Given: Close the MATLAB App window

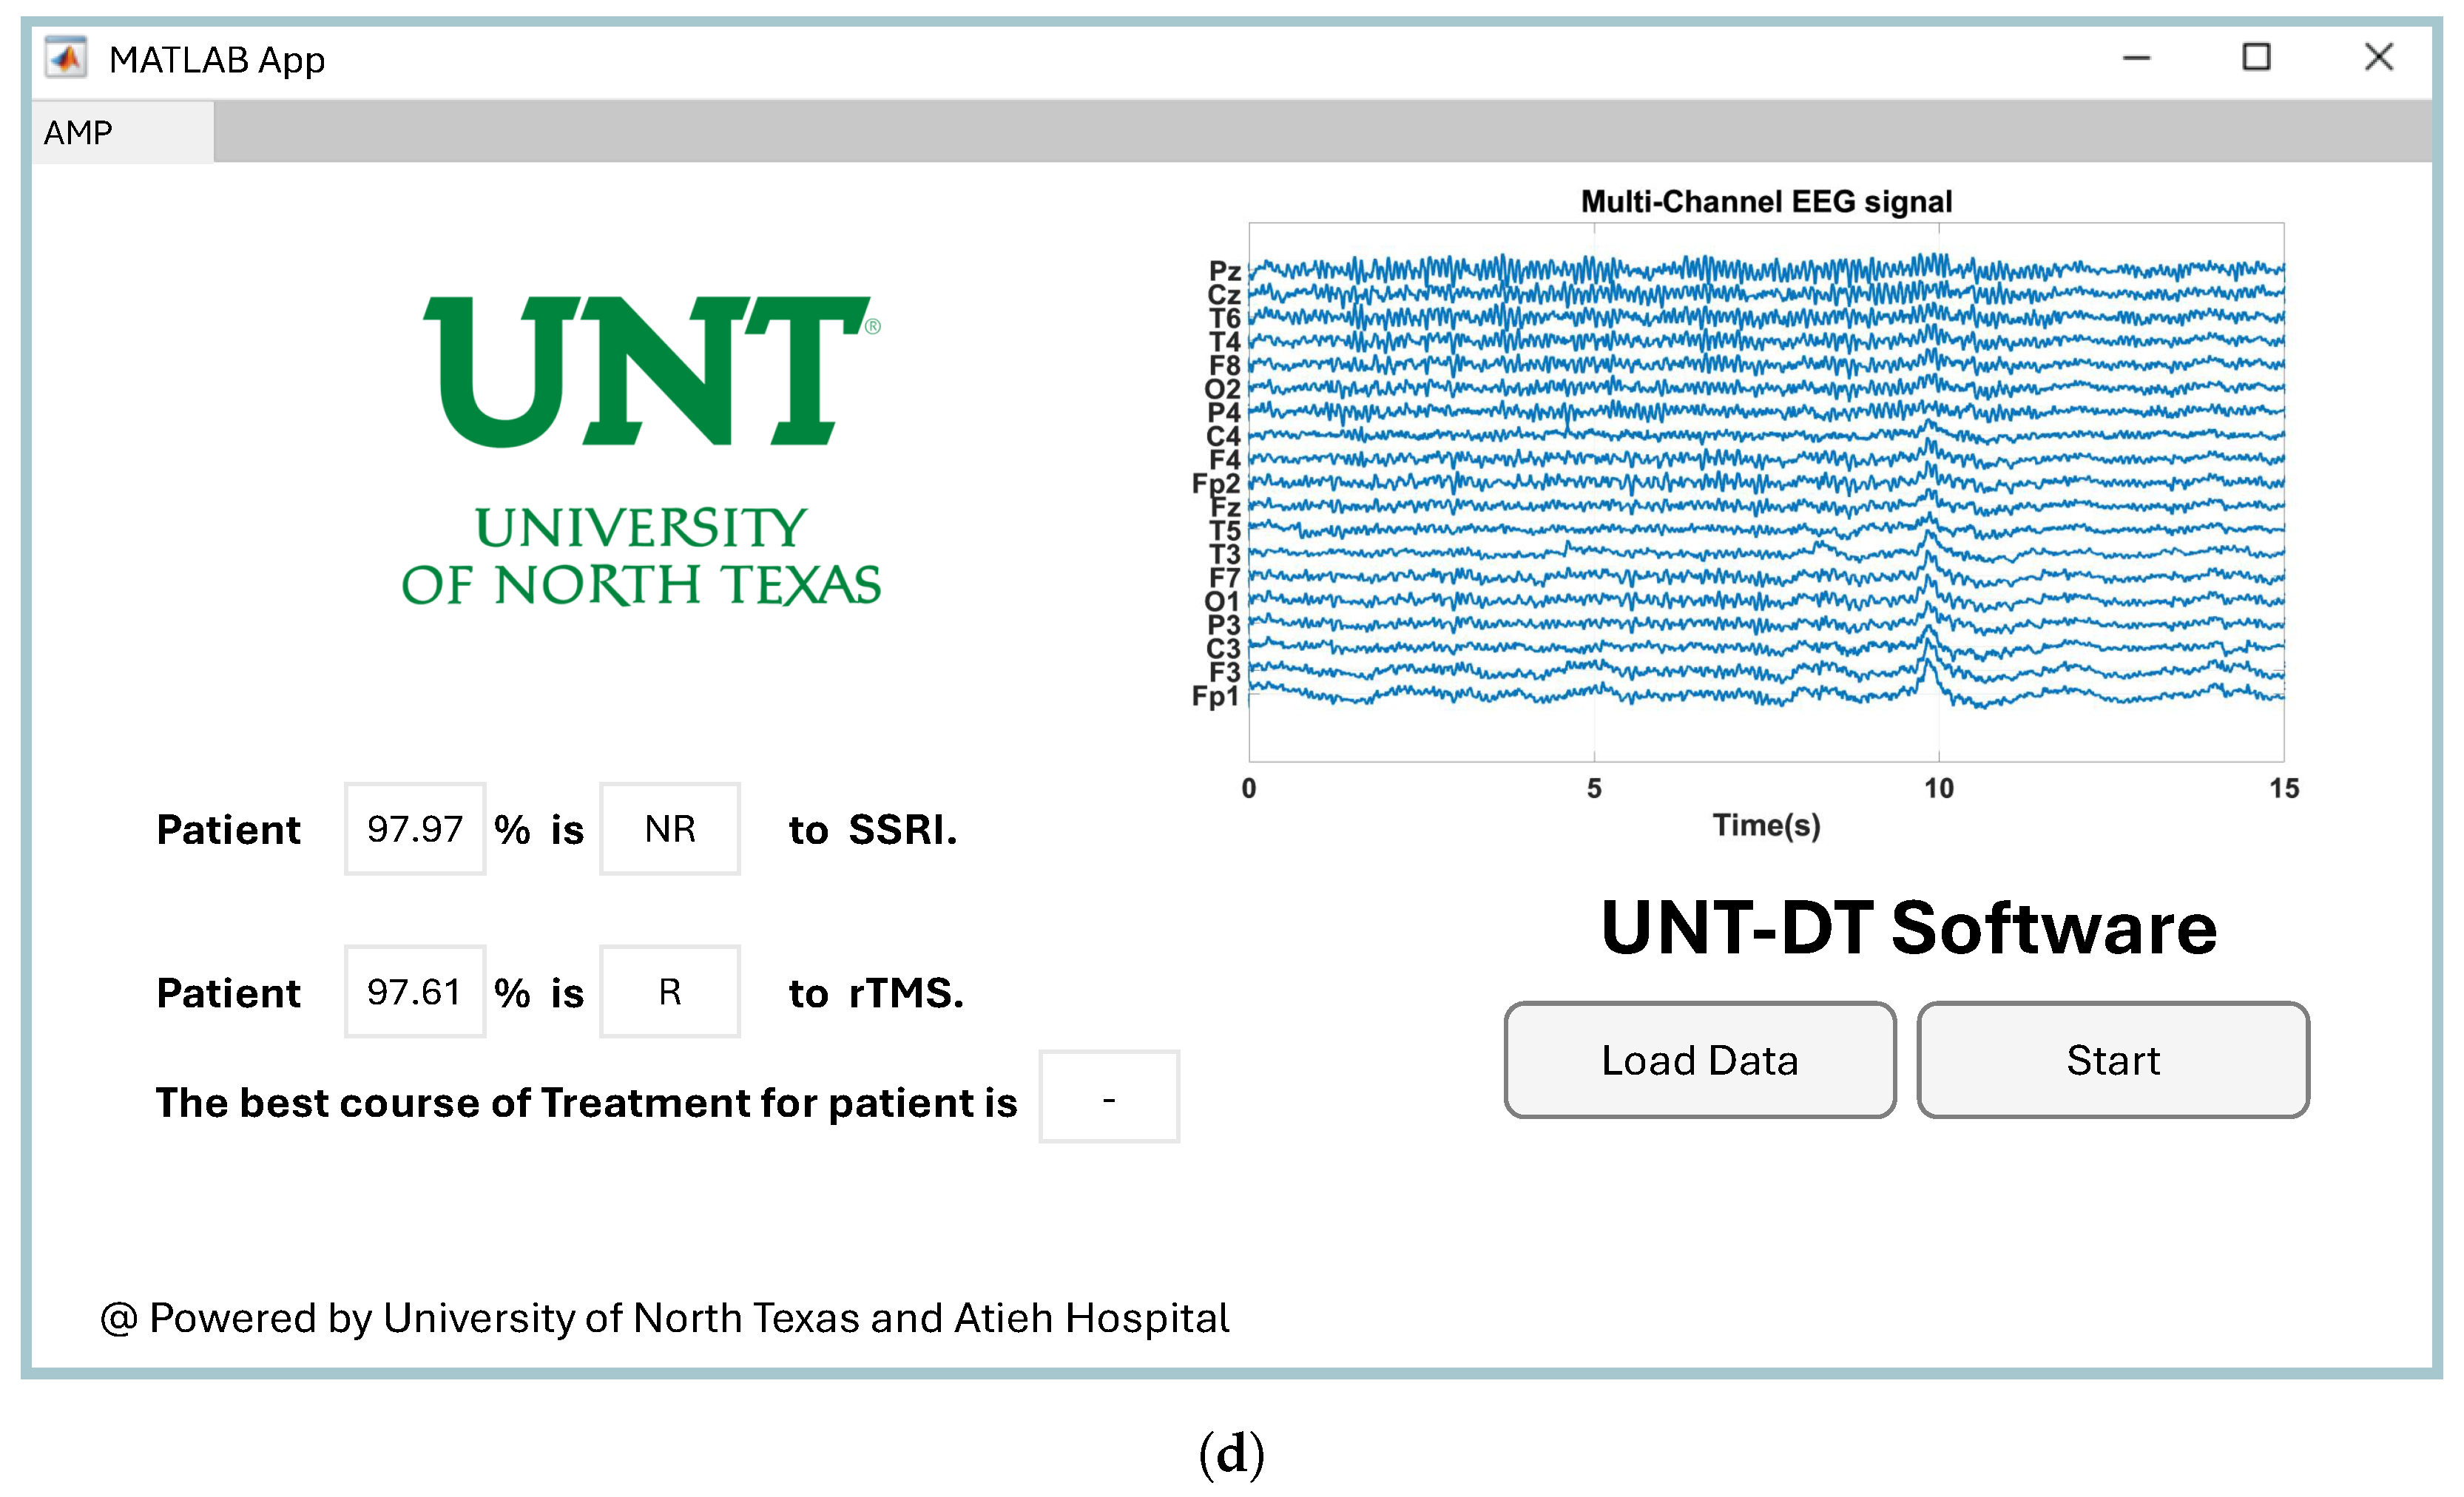Looking at the screenshot, I should tap(2379, 57).
